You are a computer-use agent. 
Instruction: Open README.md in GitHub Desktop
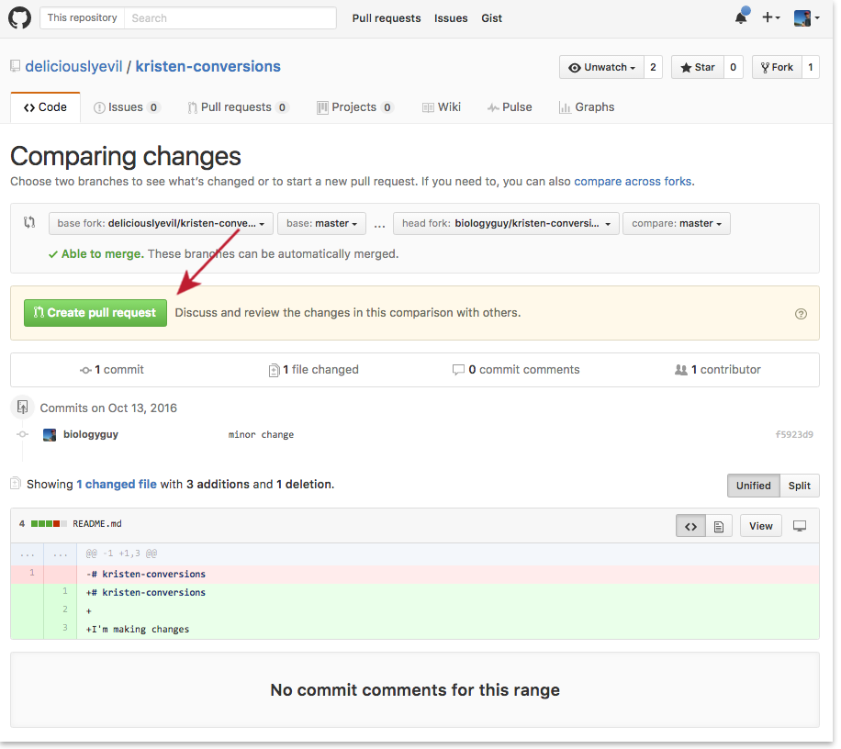800,527
